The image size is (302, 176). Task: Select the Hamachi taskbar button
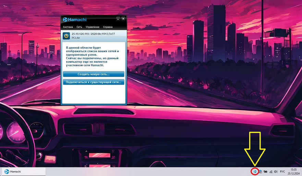tap(23, 171)
